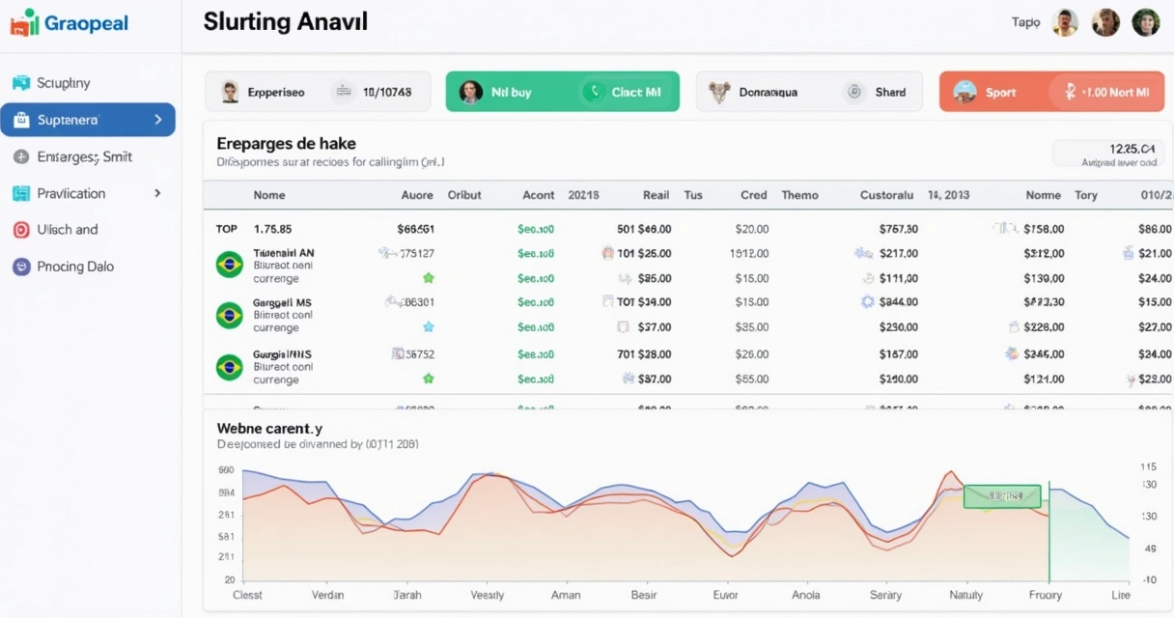
Task: Click the green highlighted chart range marker
Action: 1002,496
